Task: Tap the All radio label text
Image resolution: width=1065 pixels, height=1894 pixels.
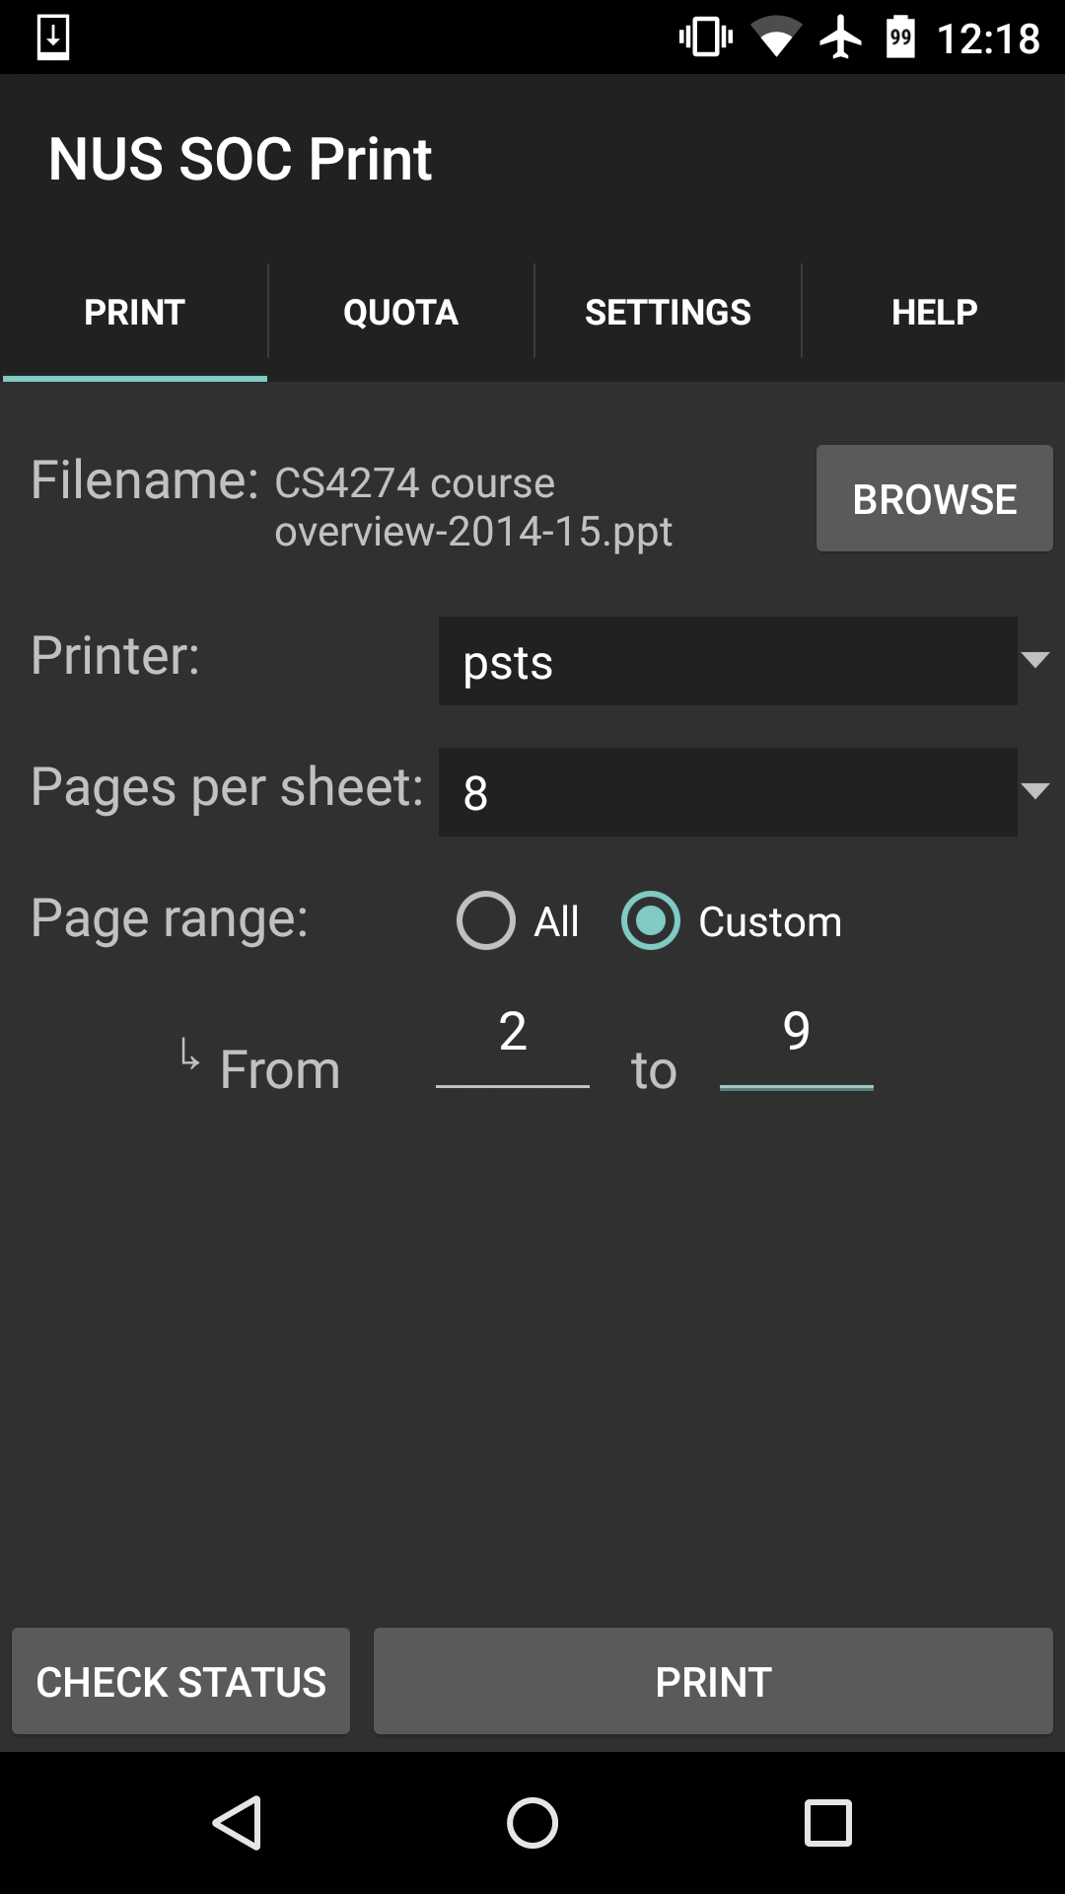Action: (x=557, y=922)
